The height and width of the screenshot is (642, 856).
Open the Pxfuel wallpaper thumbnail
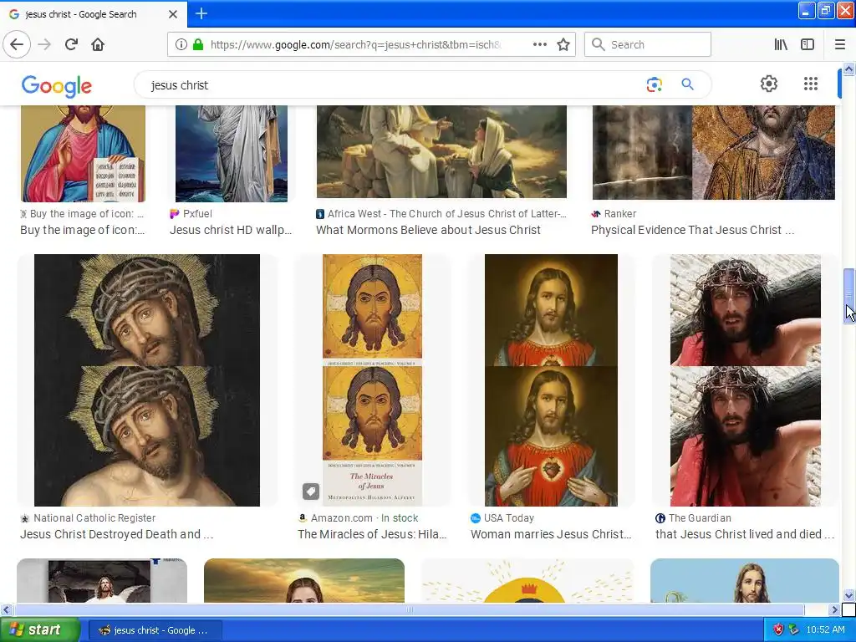pos(232,154)
